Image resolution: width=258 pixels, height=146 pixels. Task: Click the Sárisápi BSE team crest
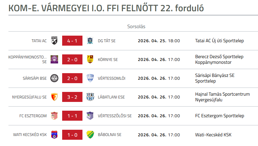tap(54, 78)
